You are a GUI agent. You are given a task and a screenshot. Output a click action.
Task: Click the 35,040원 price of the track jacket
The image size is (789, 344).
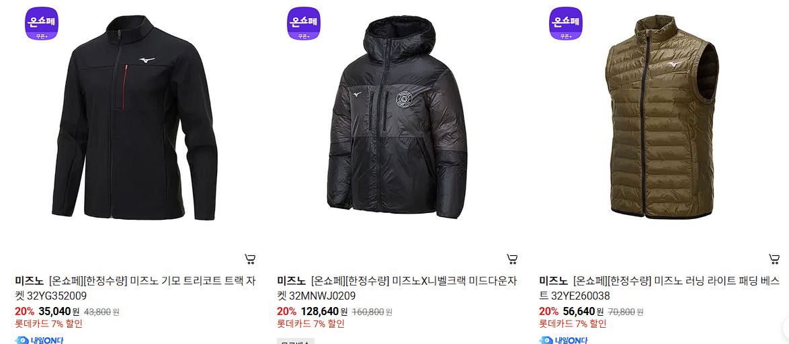tap(59, 311)
